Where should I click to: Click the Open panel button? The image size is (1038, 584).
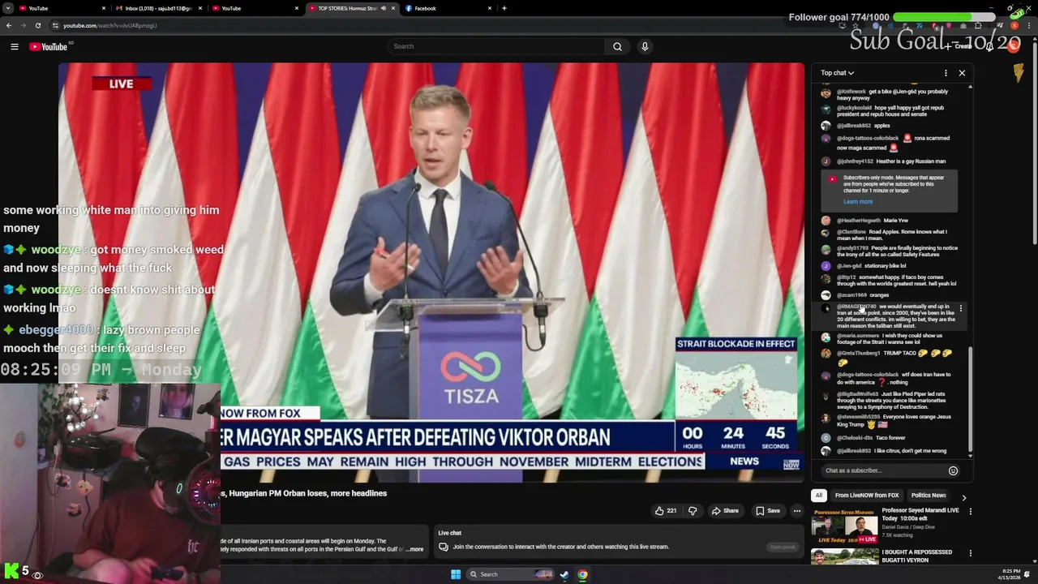[783, 547]
